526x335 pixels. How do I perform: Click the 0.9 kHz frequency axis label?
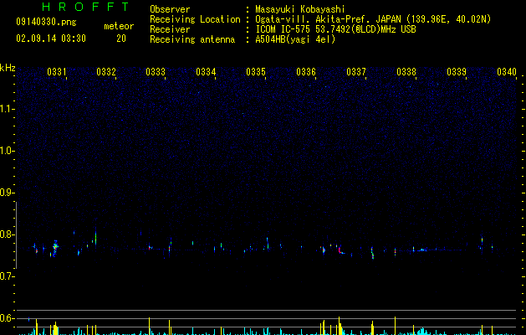pos(8,193)
